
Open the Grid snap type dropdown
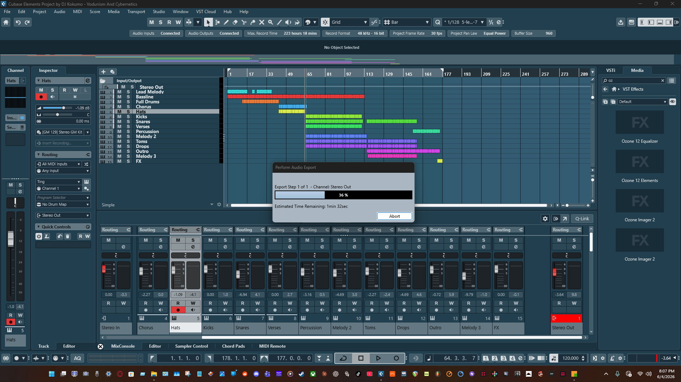tap(350, 22)
